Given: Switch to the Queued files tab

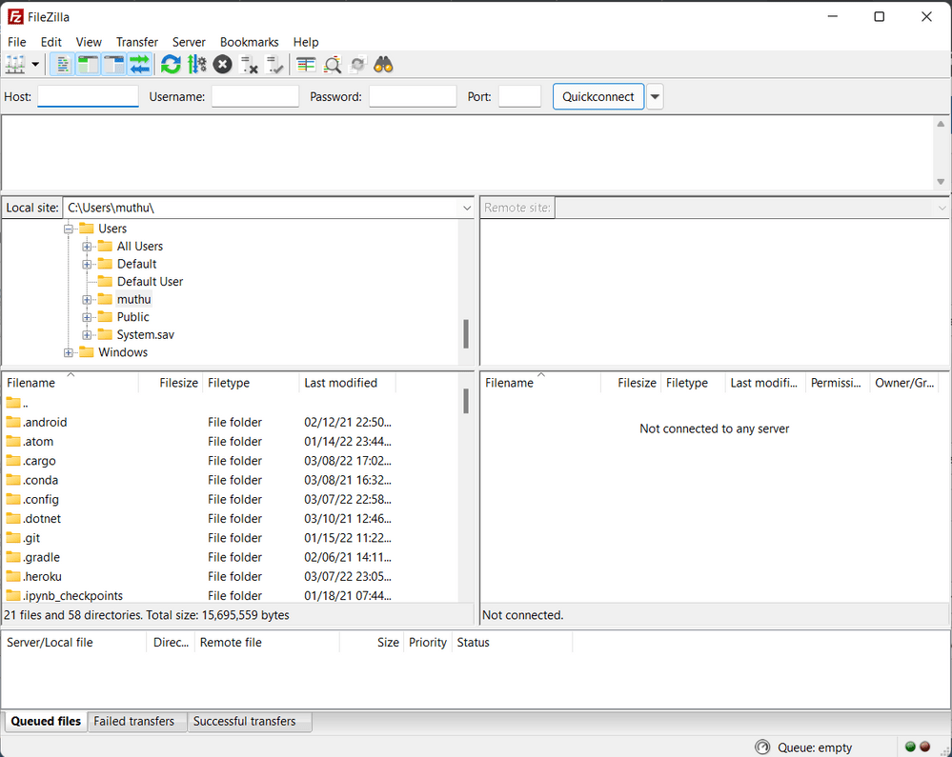Looking at the screenshot, I should (46, 721).
